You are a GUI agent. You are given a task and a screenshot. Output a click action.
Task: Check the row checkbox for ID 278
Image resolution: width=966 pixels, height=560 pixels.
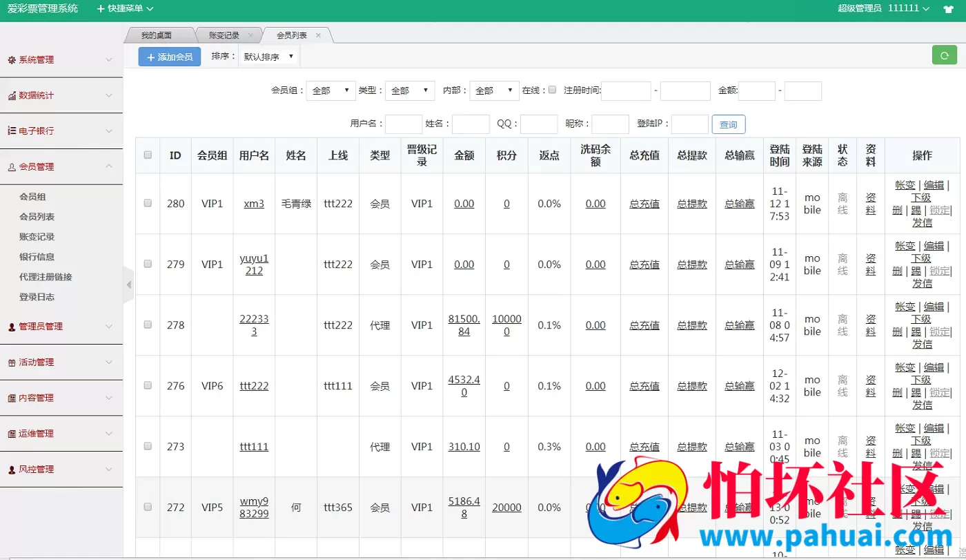[x=148, y=325]
